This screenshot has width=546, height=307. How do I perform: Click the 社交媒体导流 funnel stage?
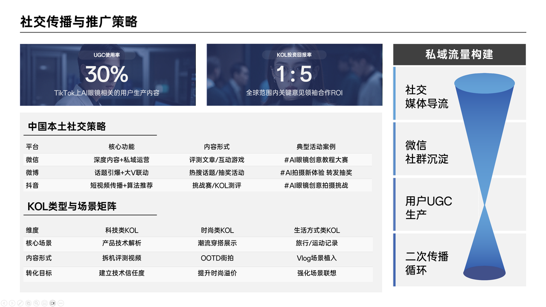pos(427,96)
